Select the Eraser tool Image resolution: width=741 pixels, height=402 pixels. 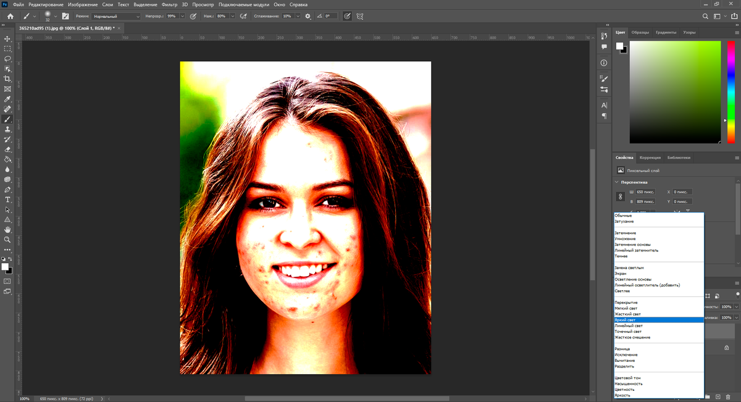pyautogui.click(x=8, y=149)
